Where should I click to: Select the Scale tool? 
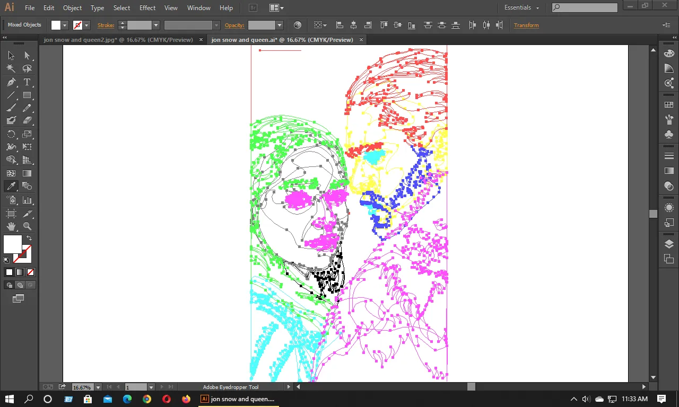[27, 134]
